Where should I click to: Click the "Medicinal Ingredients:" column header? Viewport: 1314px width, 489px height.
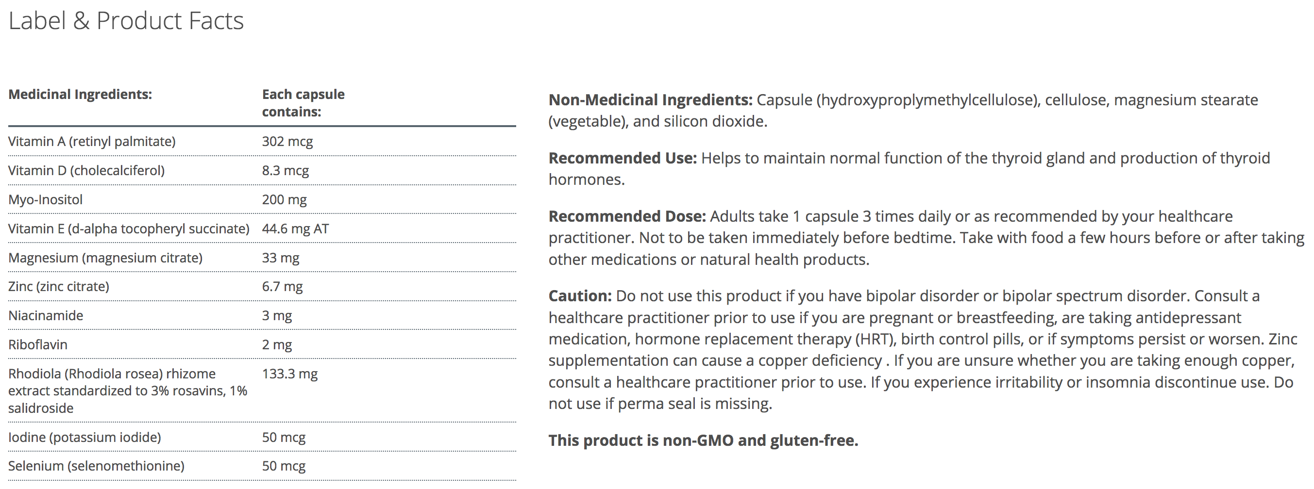point(80,95)
